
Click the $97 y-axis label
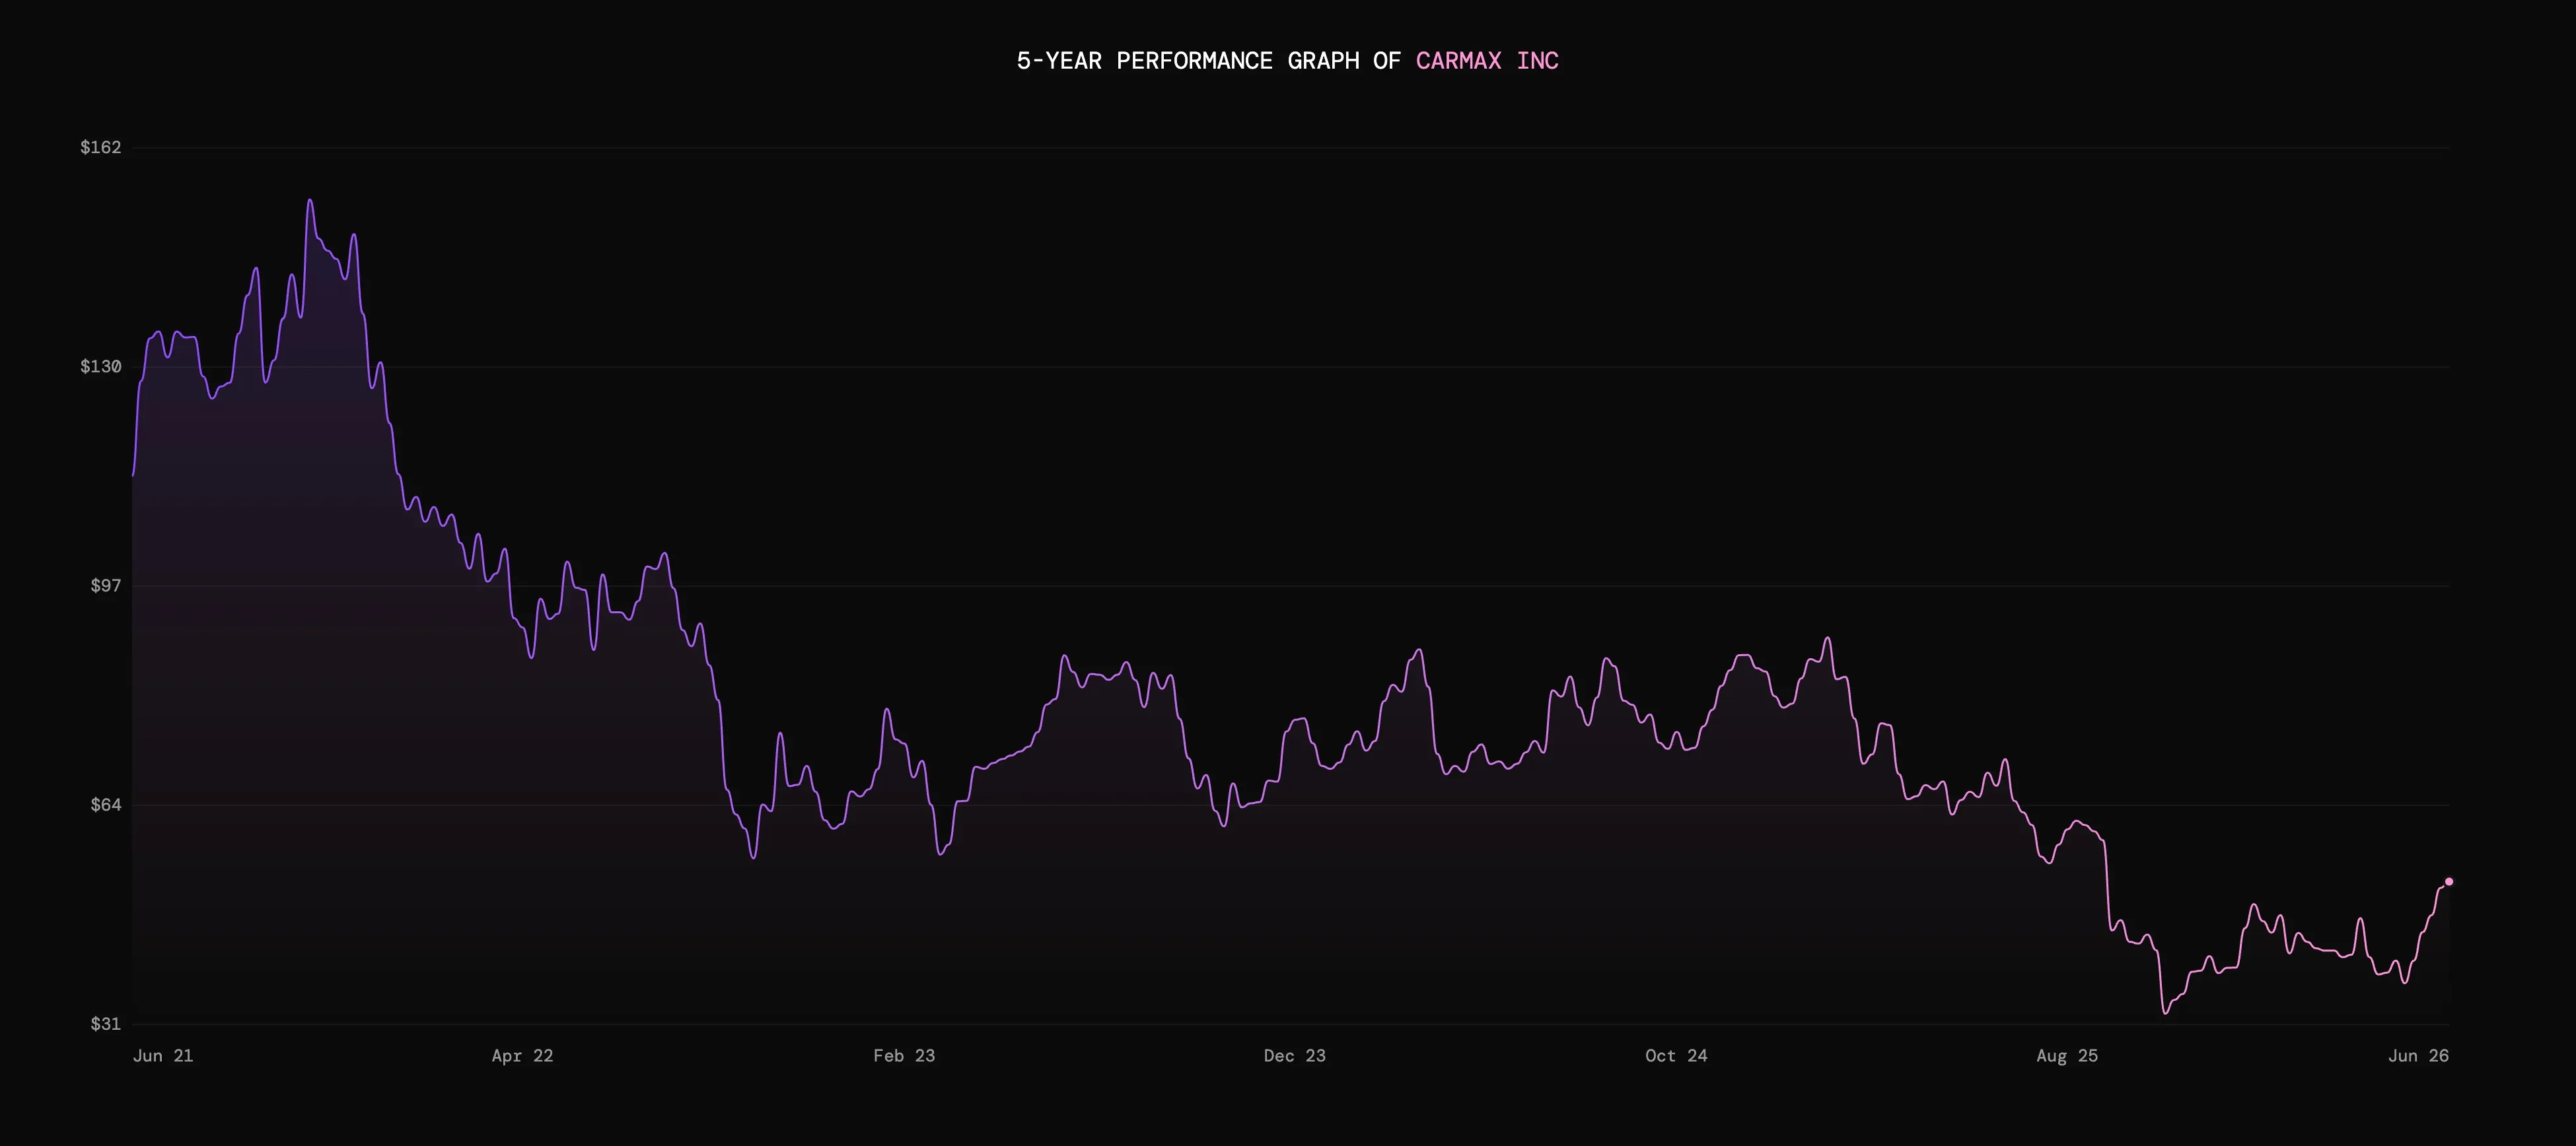[x=105, y=586]
